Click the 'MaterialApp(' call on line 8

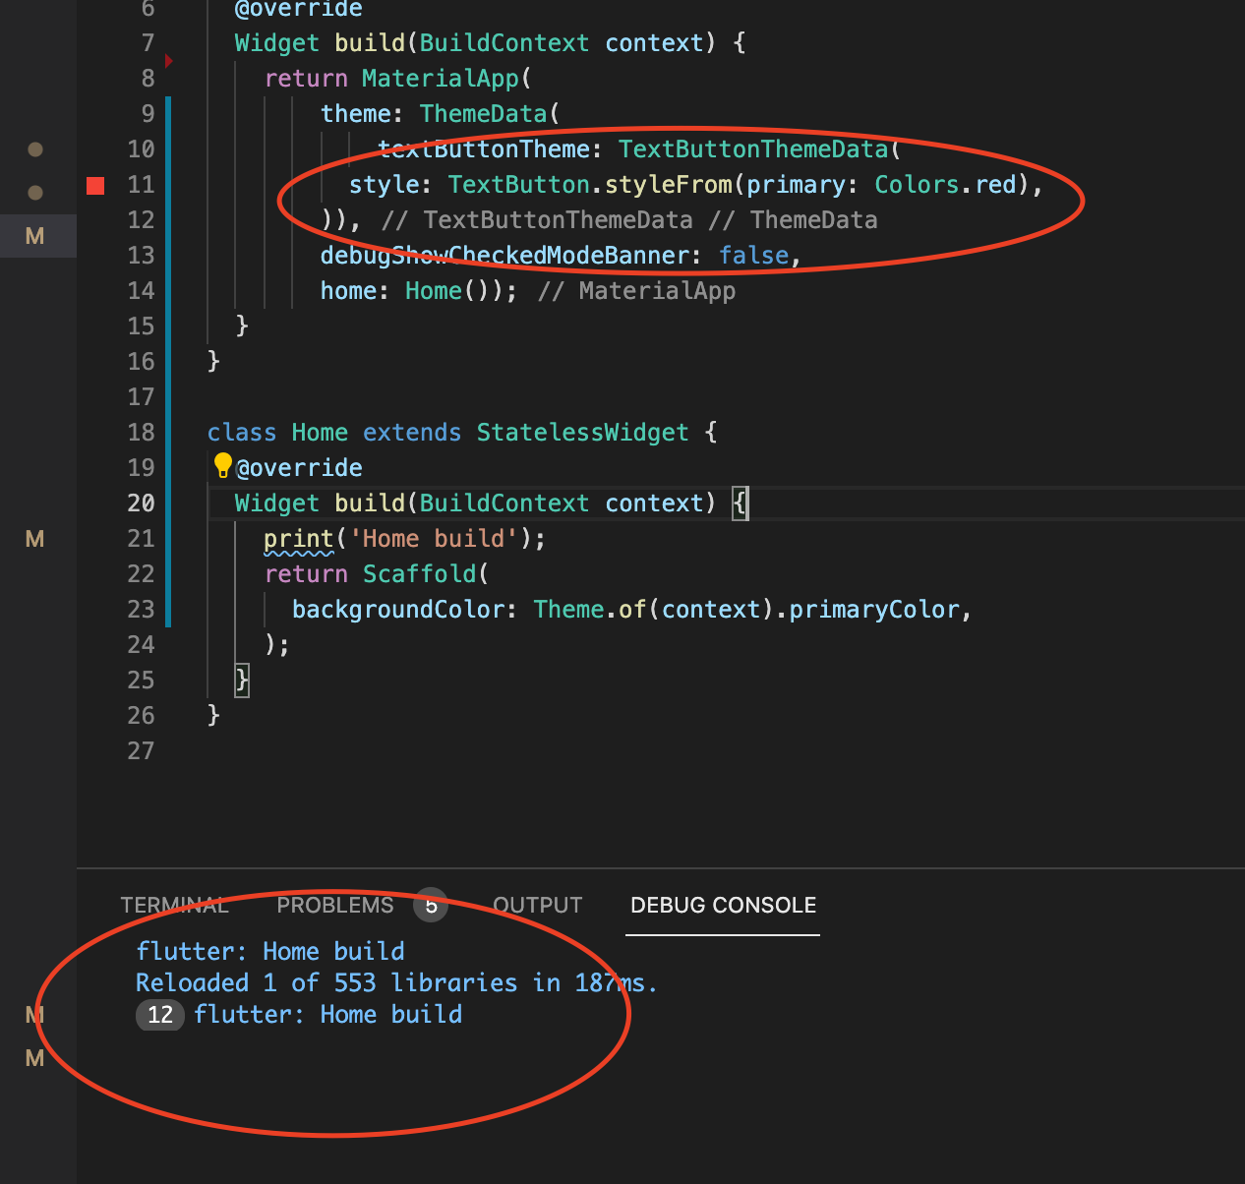point(446,79)
